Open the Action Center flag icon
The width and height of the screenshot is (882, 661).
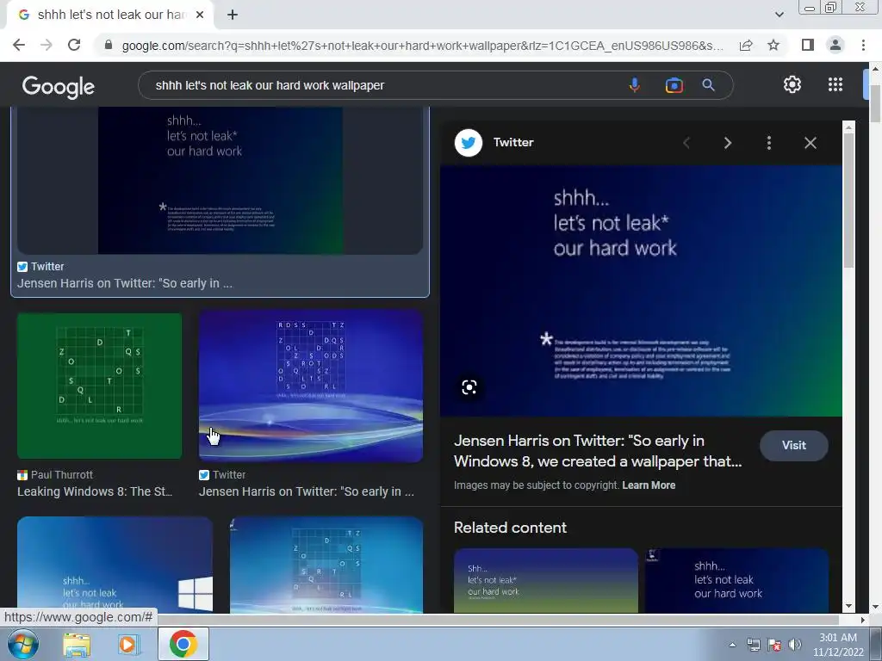tap(774, 645)
